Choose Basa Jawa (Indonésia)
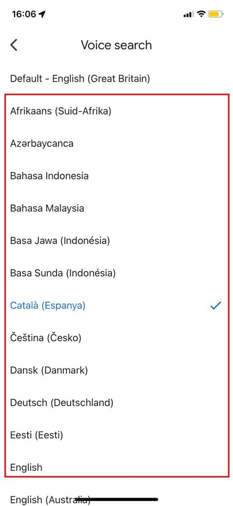The width and height of the screenshot is (233, 506). coord(116,241)
